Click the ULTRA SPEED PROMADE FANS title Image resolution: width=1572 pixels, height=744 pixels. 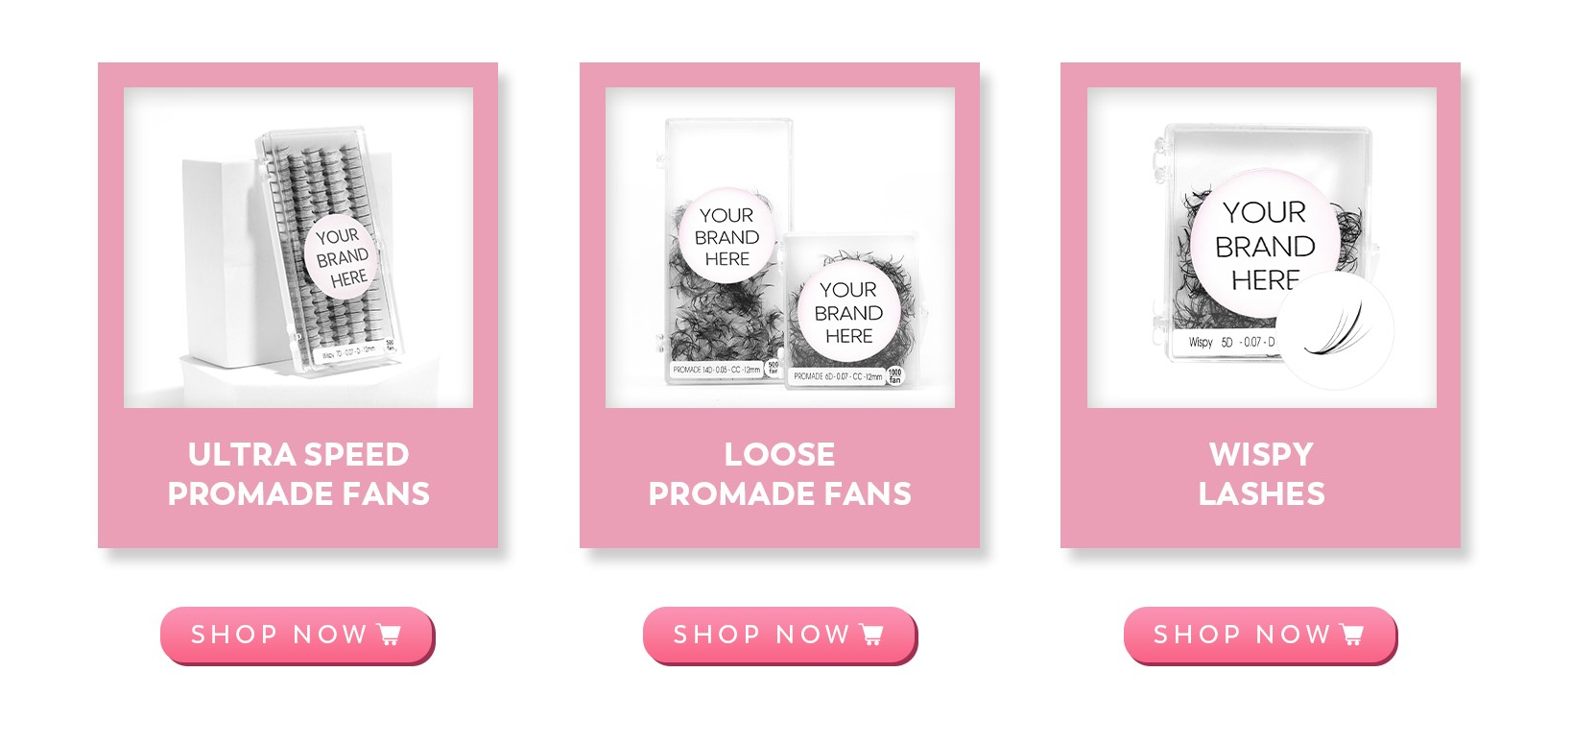click(x=298, y=473)
